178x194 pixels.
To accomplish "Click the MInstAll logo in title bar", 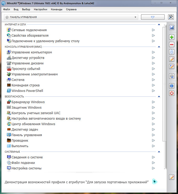I will [3, 3].
